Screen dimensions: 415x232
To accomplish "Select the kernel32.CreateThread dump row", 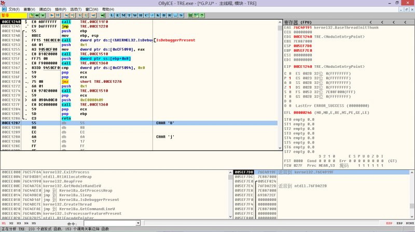I will click(x=114, y=205).
